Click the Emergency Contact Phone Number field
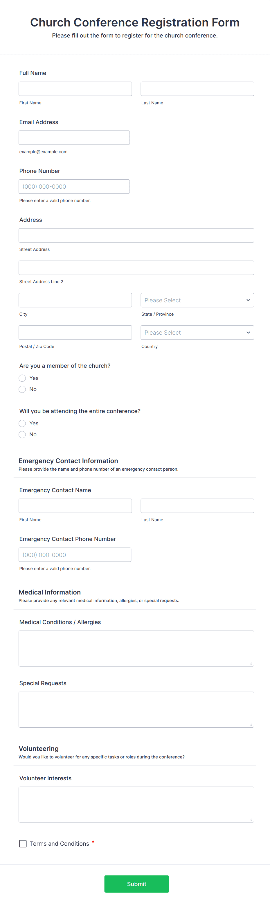 pyautogui.click(x=75, y=555)
